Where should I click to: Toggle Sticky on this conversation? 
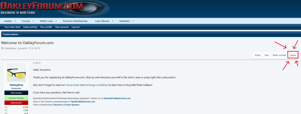[x=258, y=55]
